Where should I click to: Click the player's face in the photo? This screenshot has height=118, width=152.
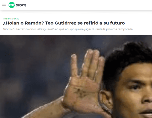(135, 92)
